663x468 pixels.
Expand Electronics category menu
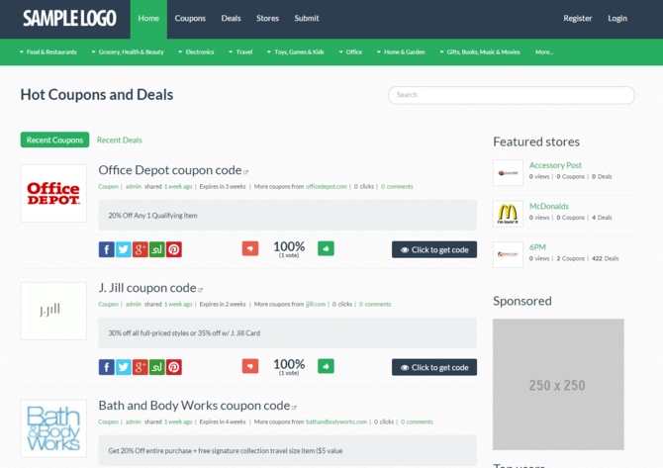196,52
